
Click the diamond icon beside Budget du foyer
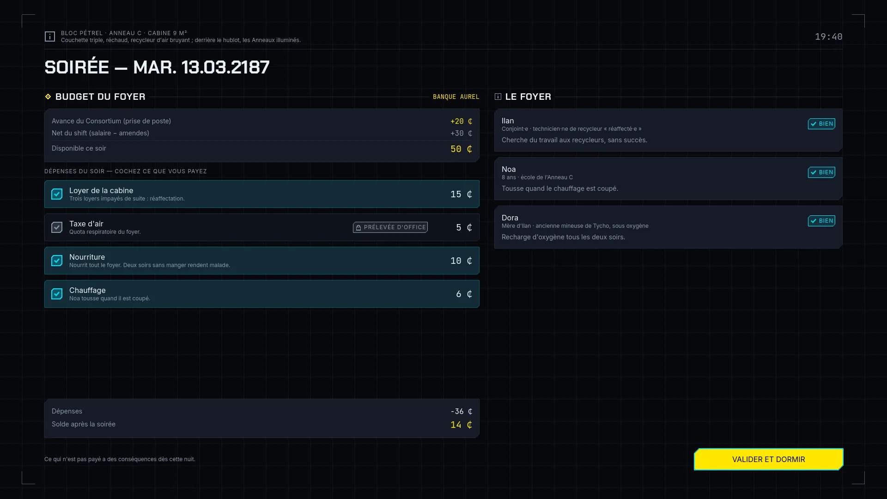(48, 97)
